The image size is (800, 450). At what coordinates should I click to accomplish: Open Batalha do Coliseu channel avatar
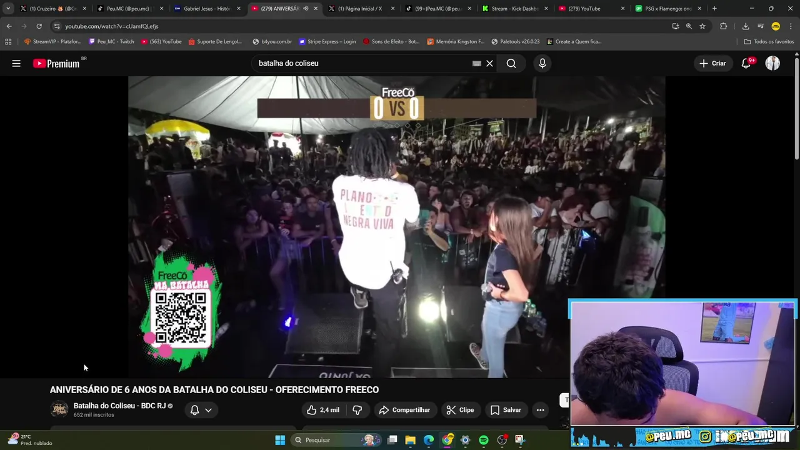59,409
